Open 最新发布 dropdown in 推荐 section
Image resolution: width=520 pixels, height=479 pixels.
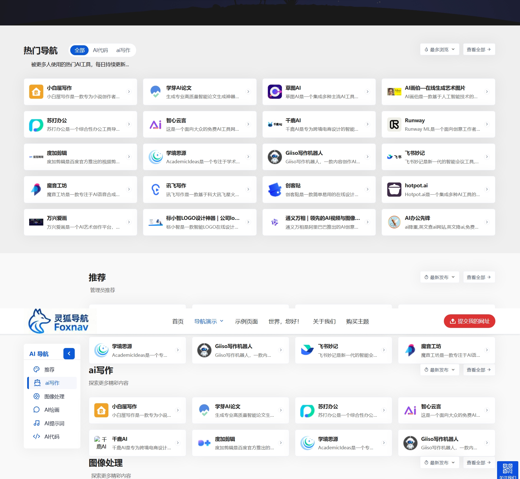click(440, 277)
